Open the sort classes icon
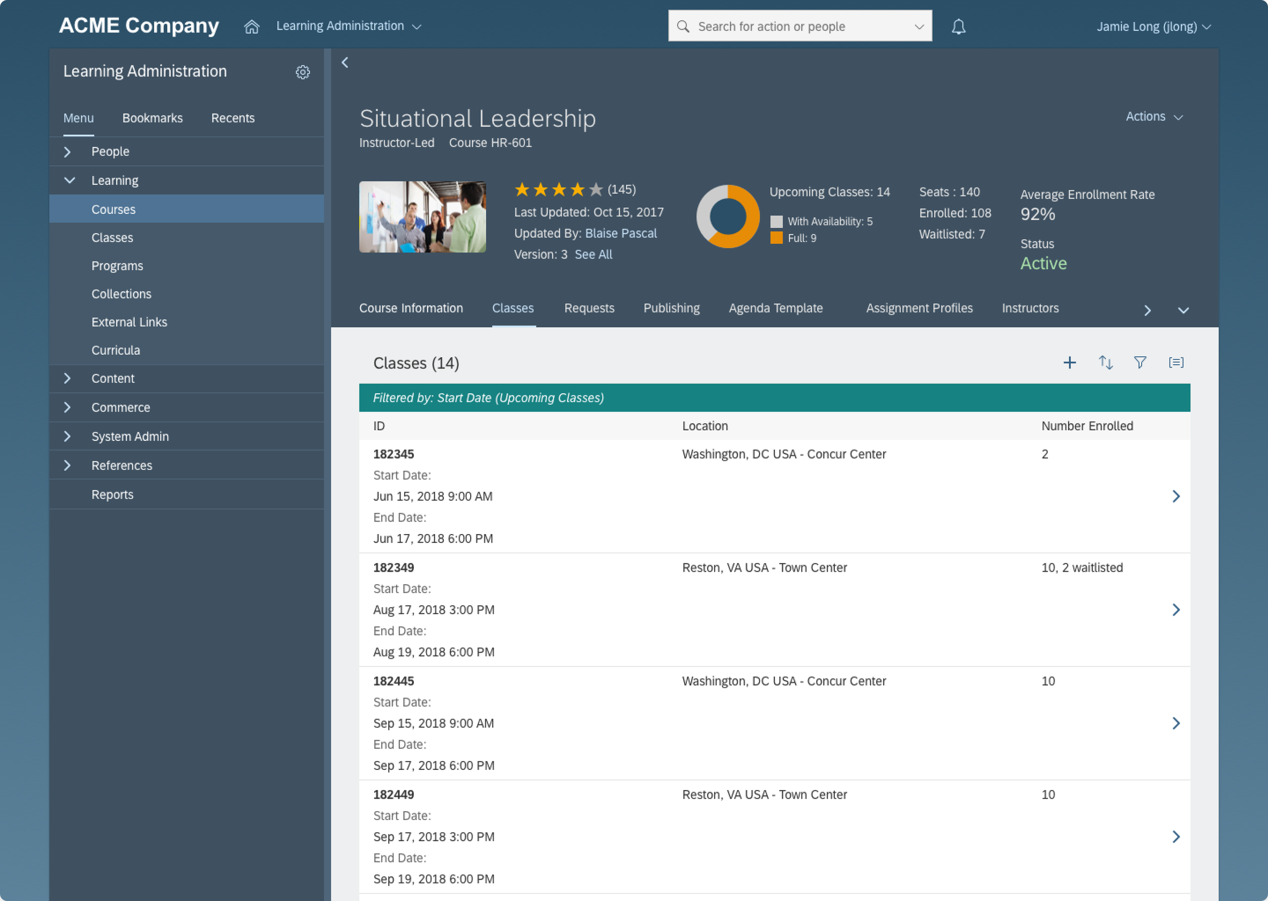The width and height of the screenshot is (1268, 901). coord(1105,363)
